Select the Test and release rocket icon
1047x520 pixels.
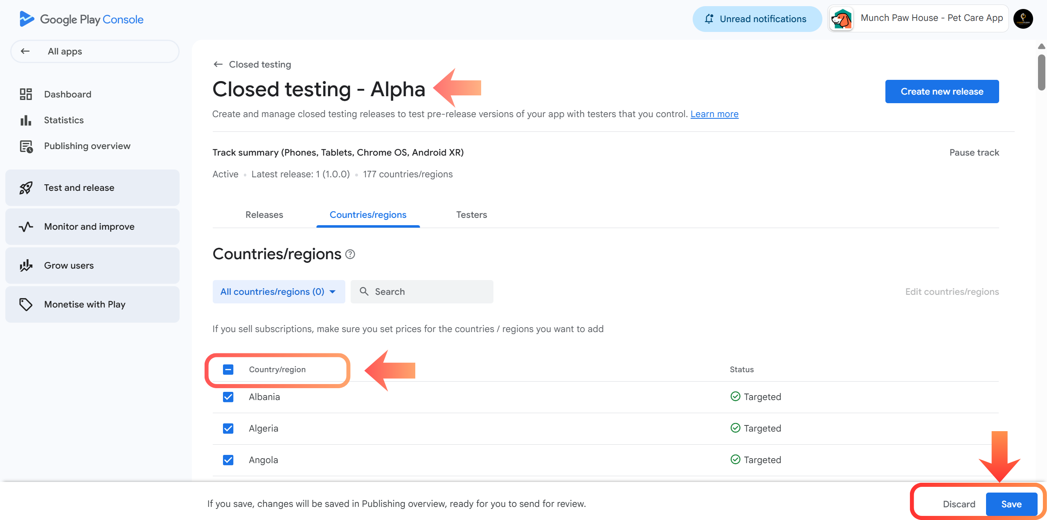25,188
